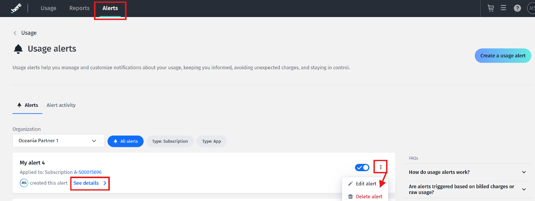Click Create a usage alert button
Viewport: 535px width, 201px height.
click(503, 56)
